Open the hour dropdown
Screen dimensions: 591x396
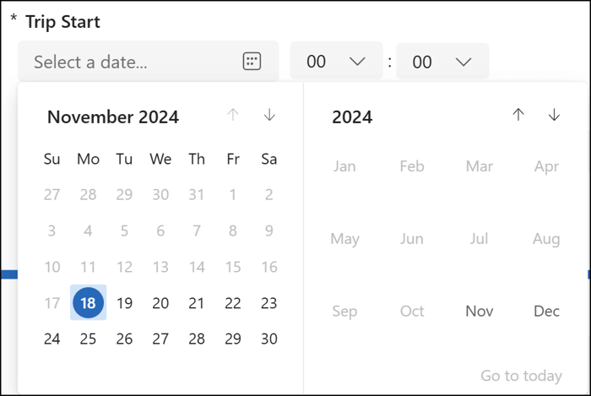point(336,62)
